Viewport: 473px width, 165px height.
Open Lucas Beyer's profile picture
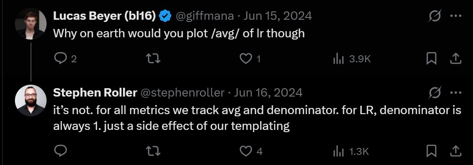(x=31, y=24)
